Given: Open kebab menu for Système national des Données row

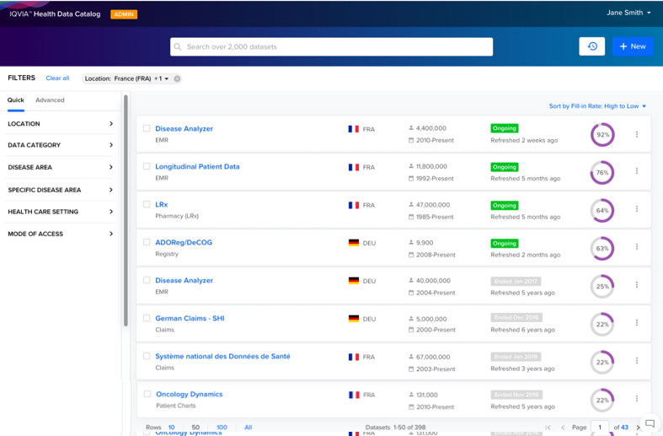Looking at the screenshot, I should coord(636,360).
